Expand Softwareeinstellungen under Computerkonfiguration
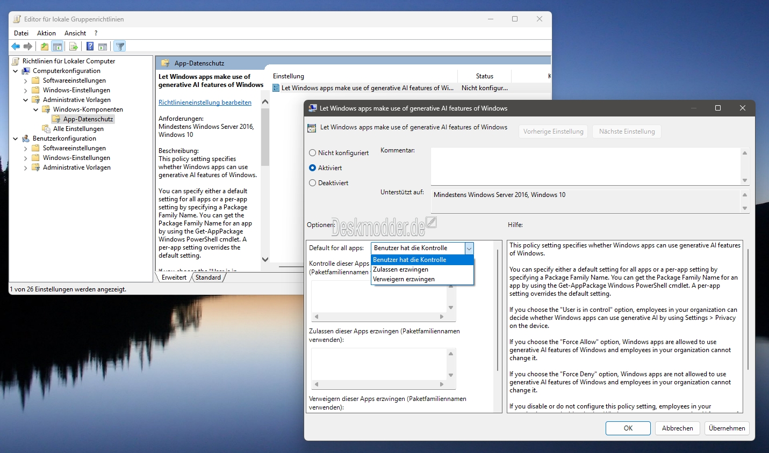 [x=26, y=81]
